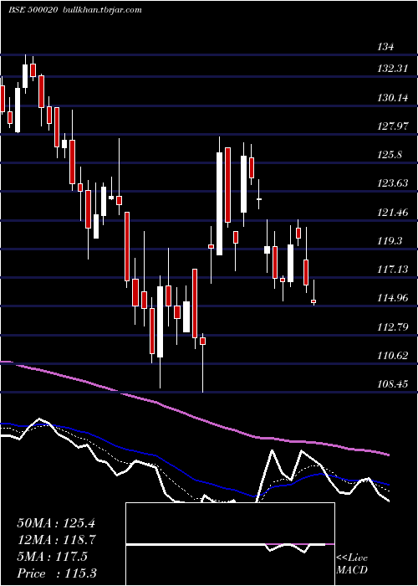418x586 pixels.
Task: Click the 5MA : 117.5 readout
Action: pyautogui.click(x=52, y=557)
